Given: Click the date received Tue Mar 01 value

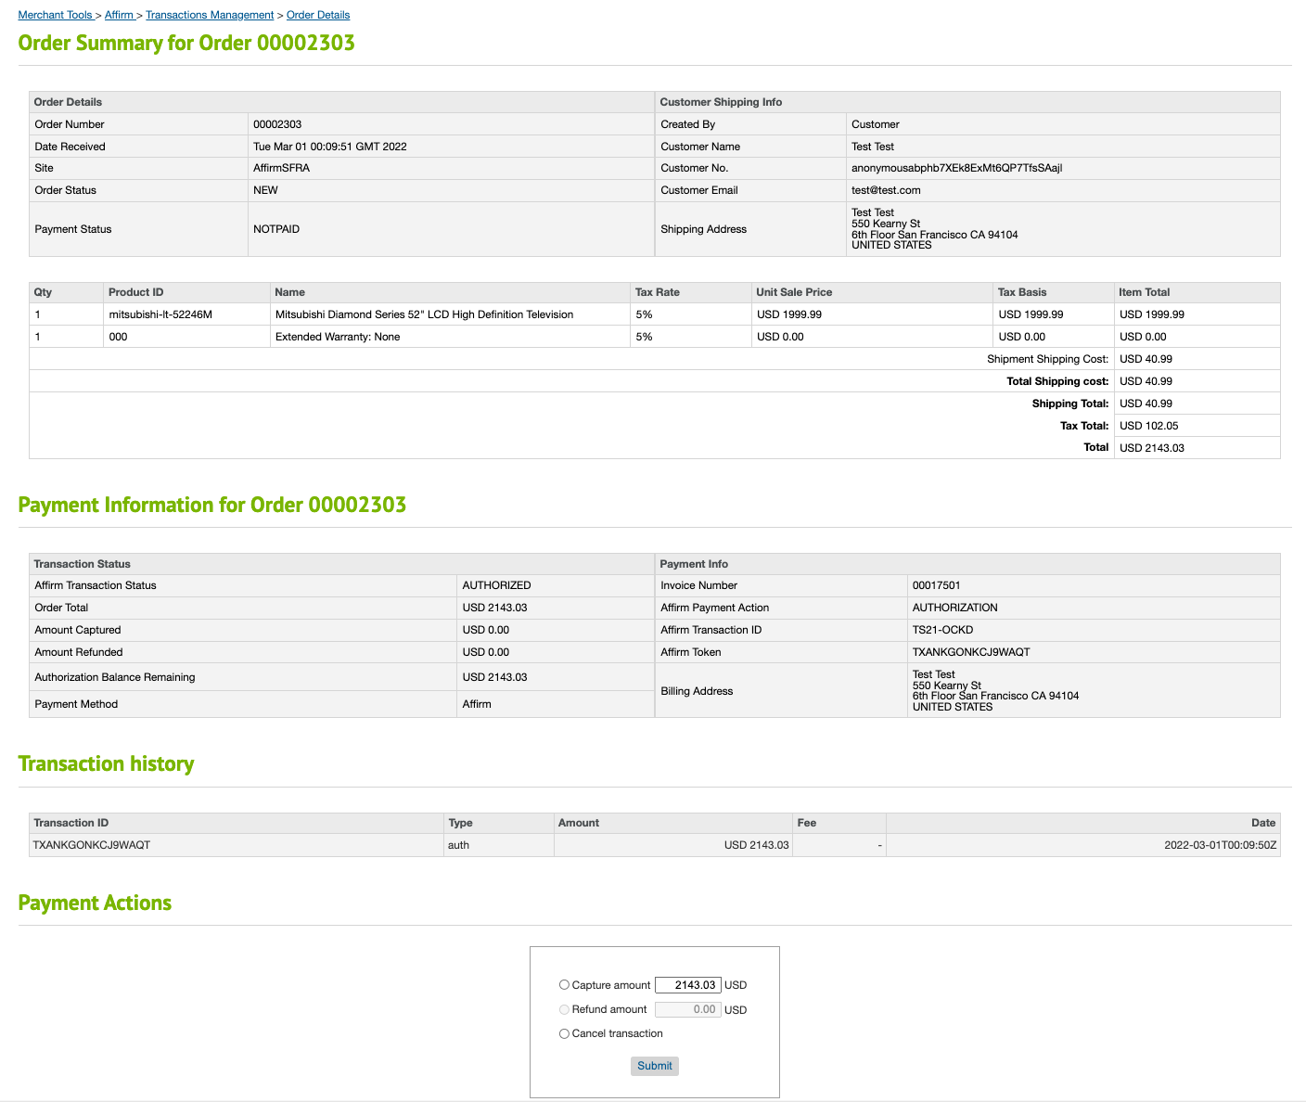Looking at the screenshot, I should tap(330, 147).
